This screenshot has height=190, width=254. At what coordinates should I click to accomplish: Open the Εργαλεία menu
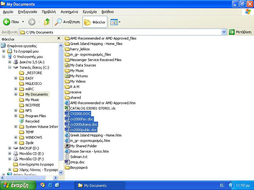(90, 12)
